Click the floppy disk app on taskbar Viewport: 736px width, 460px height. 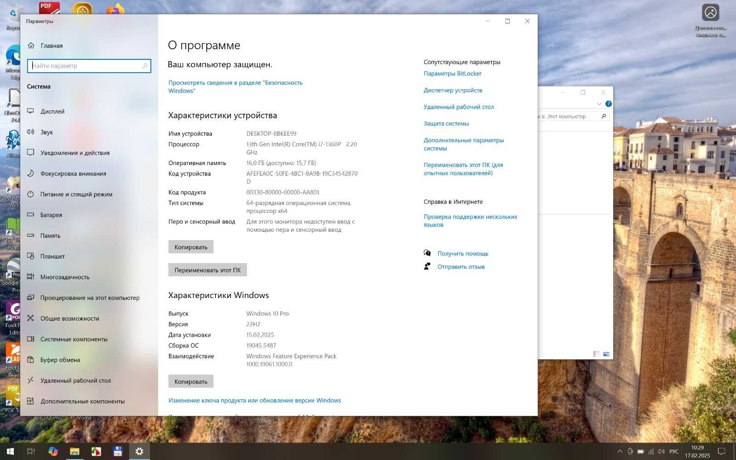click(118, 451)
